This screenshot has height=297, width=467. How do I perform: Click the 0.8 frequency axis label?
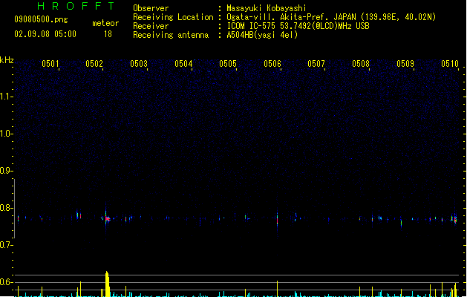pos(6,208)
